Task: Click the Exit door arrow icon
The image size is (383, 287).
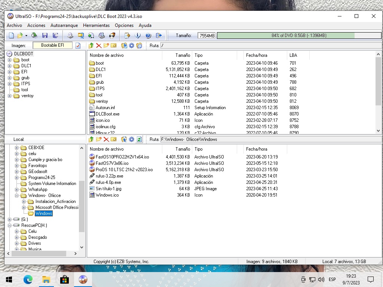Action: click(x=159, y=36)
